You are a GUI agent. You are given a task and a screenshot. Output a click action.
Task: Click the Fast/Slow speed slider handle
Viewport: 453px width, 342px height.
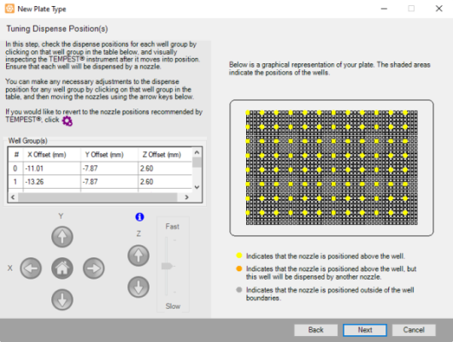click(167, 266)
